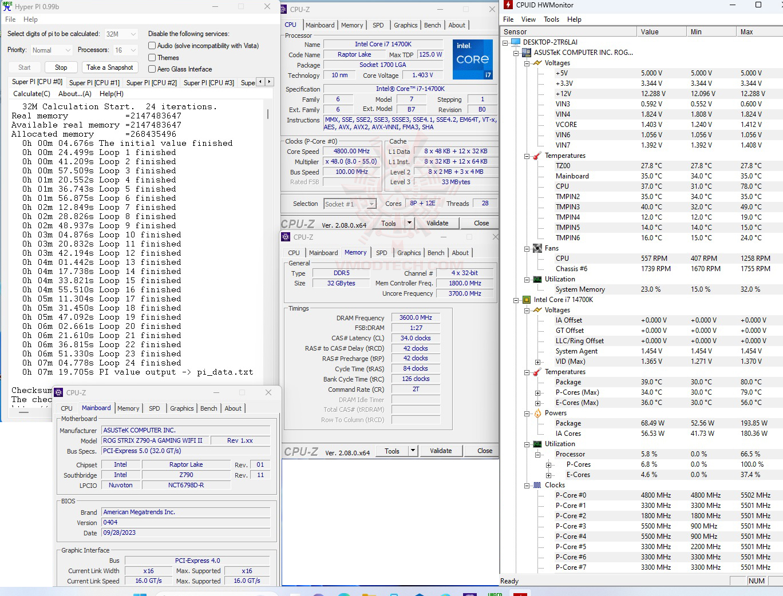The width and height of the screenshot is (783, 596).
Task: Click the Max column header in HWMonitor
Action: click(x=760, y=32)
